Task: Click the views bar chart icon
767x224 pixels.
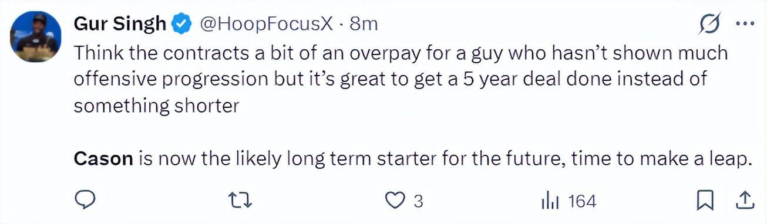Action: coord(550,201)
